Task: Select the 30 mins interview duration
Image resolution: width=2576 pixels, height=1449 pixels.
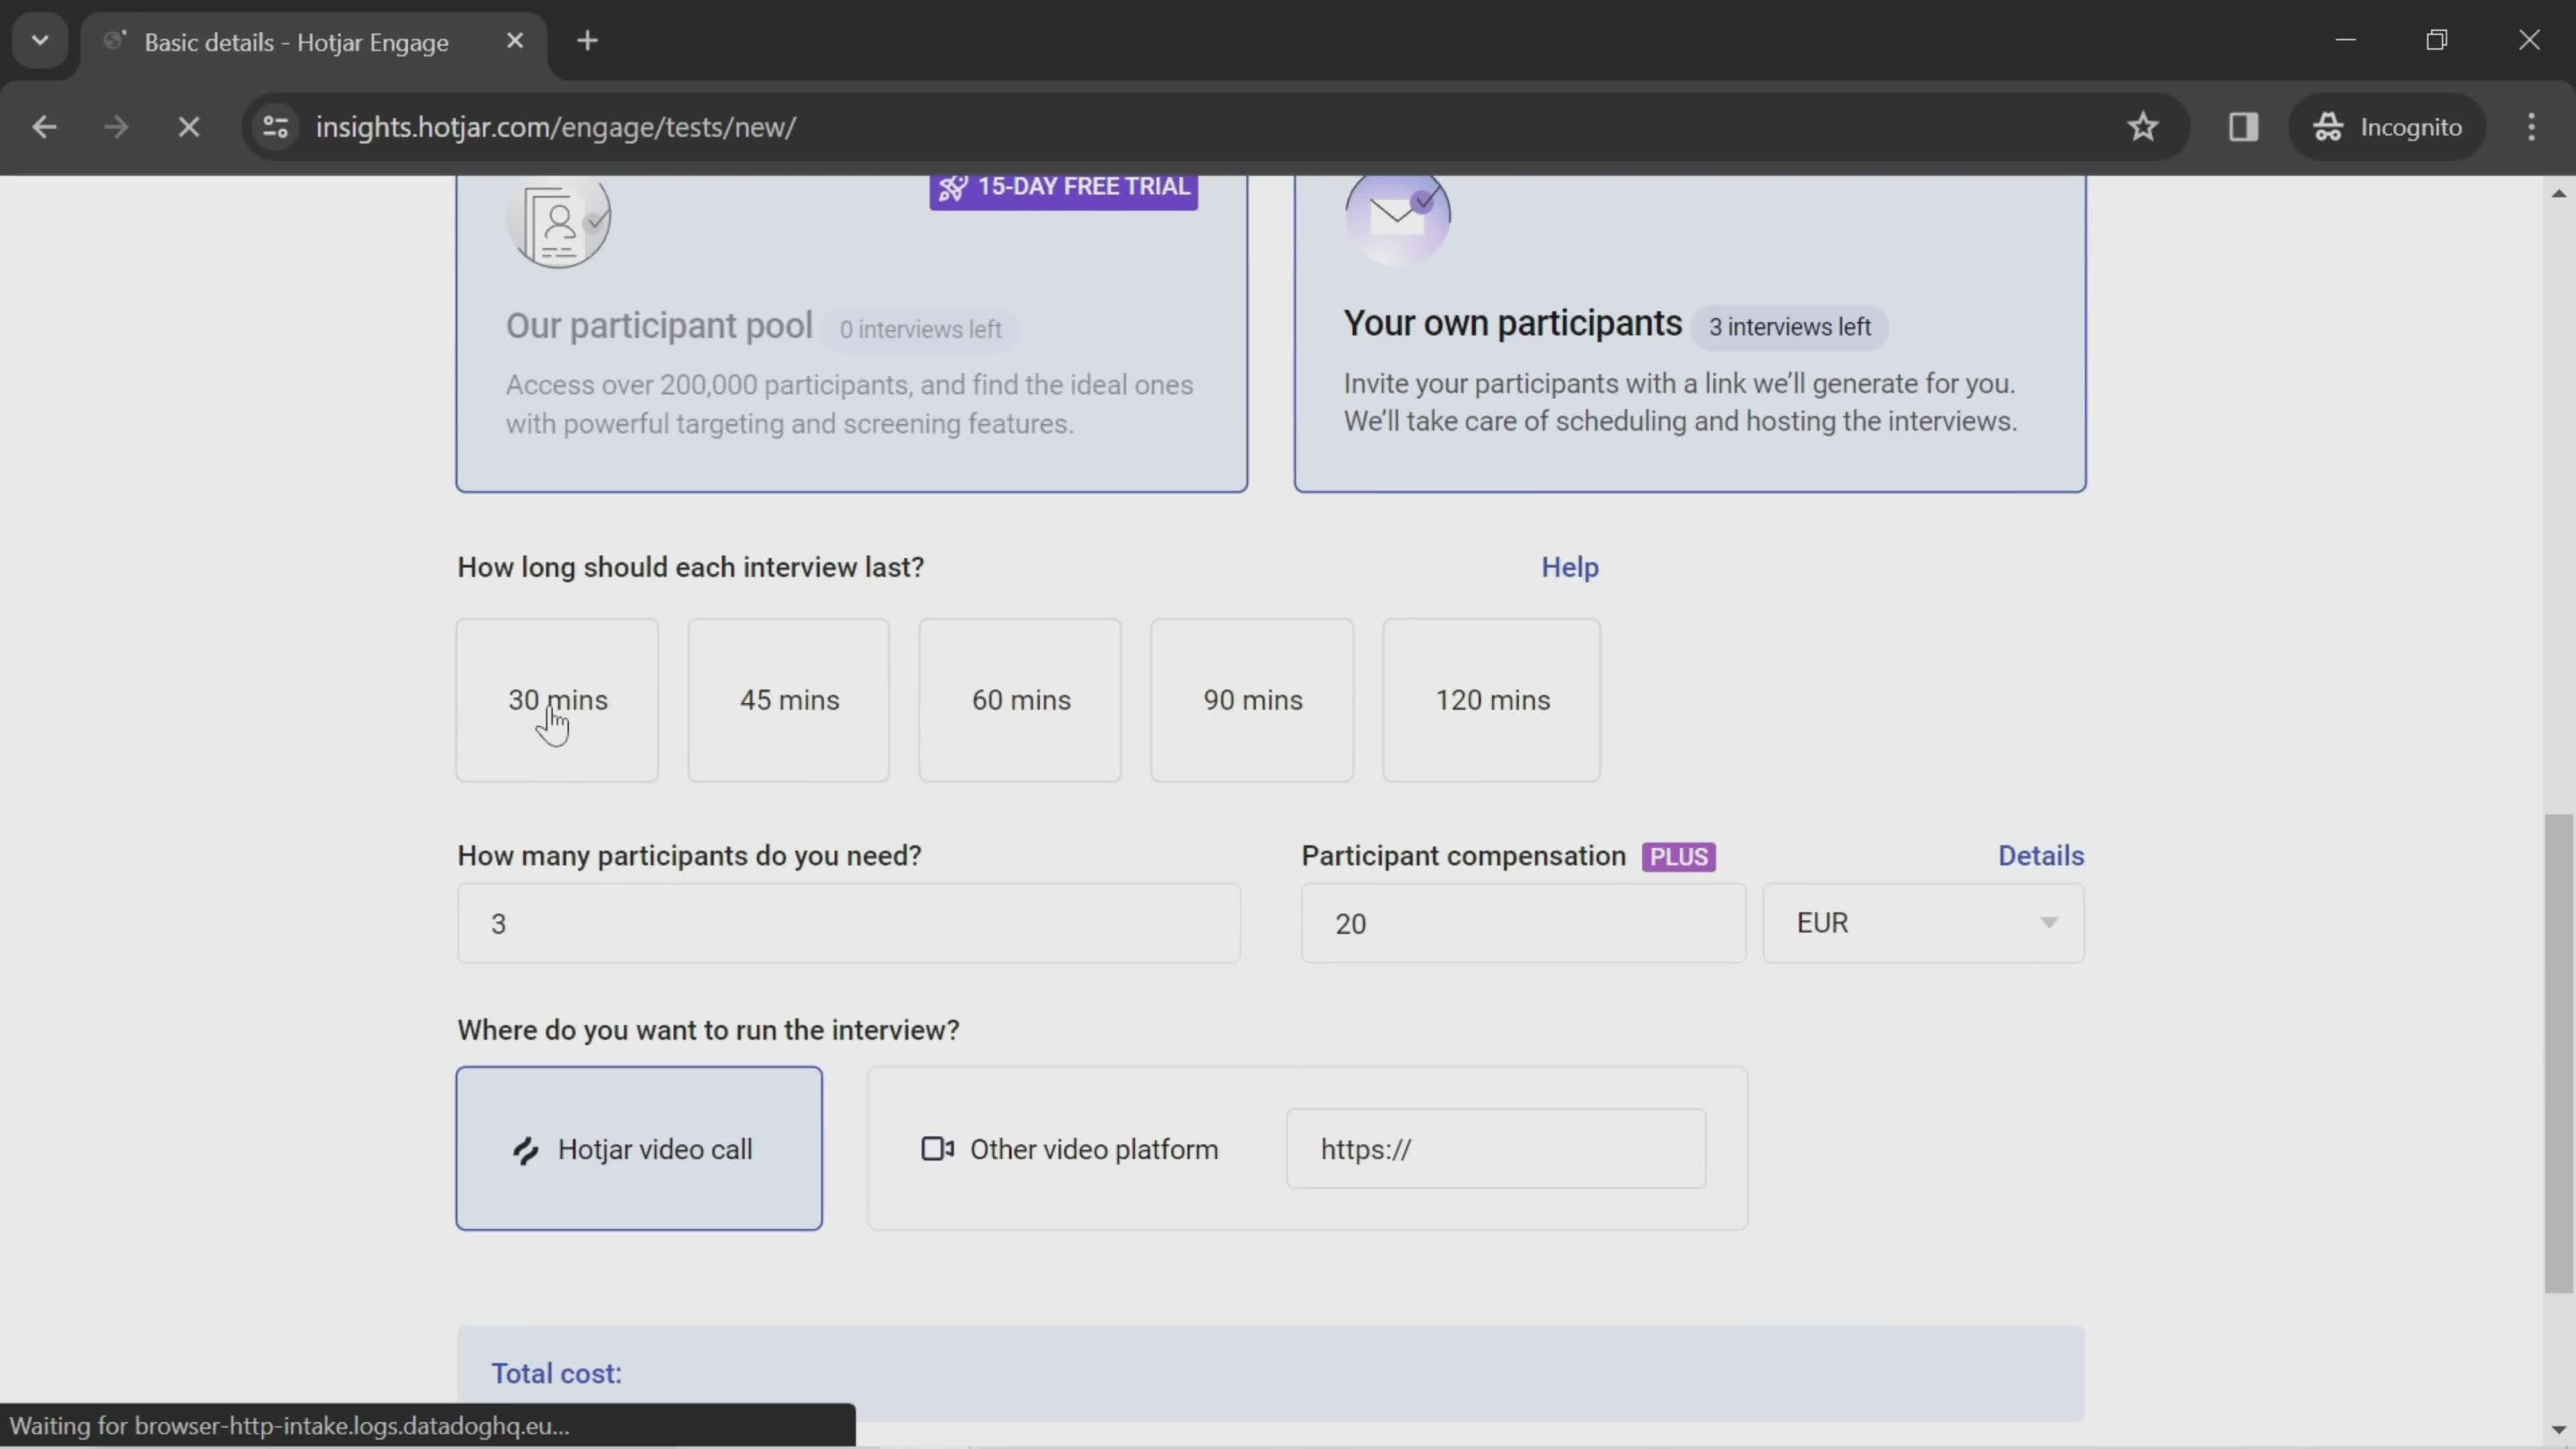Action: [x=557, y=699]
